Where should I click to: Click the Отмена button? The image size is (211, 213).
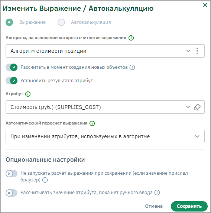coord(154,206)
